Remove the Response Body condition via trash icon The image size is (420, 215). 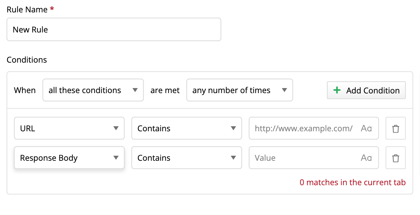coord(396,158)
